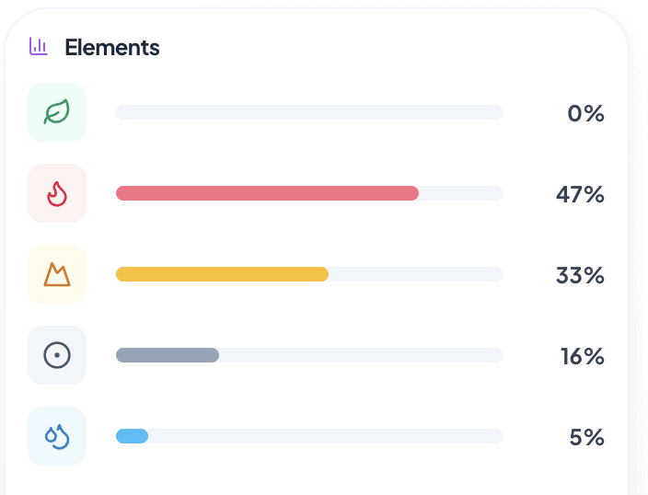Click the yellow filled earth bar segment
The image size is (648, 495).
click(x=223, y=274)
